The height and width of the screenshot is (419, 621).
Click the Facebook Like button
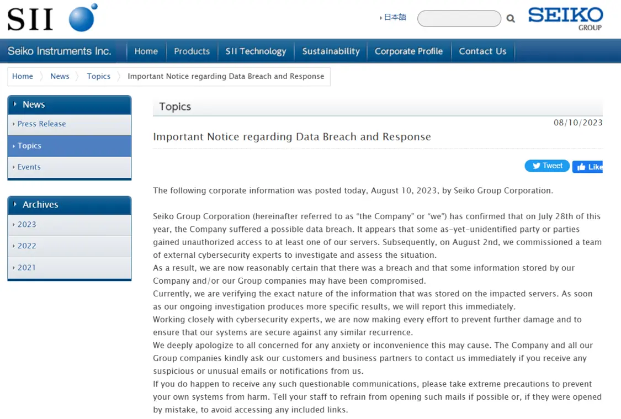point(588,167)
